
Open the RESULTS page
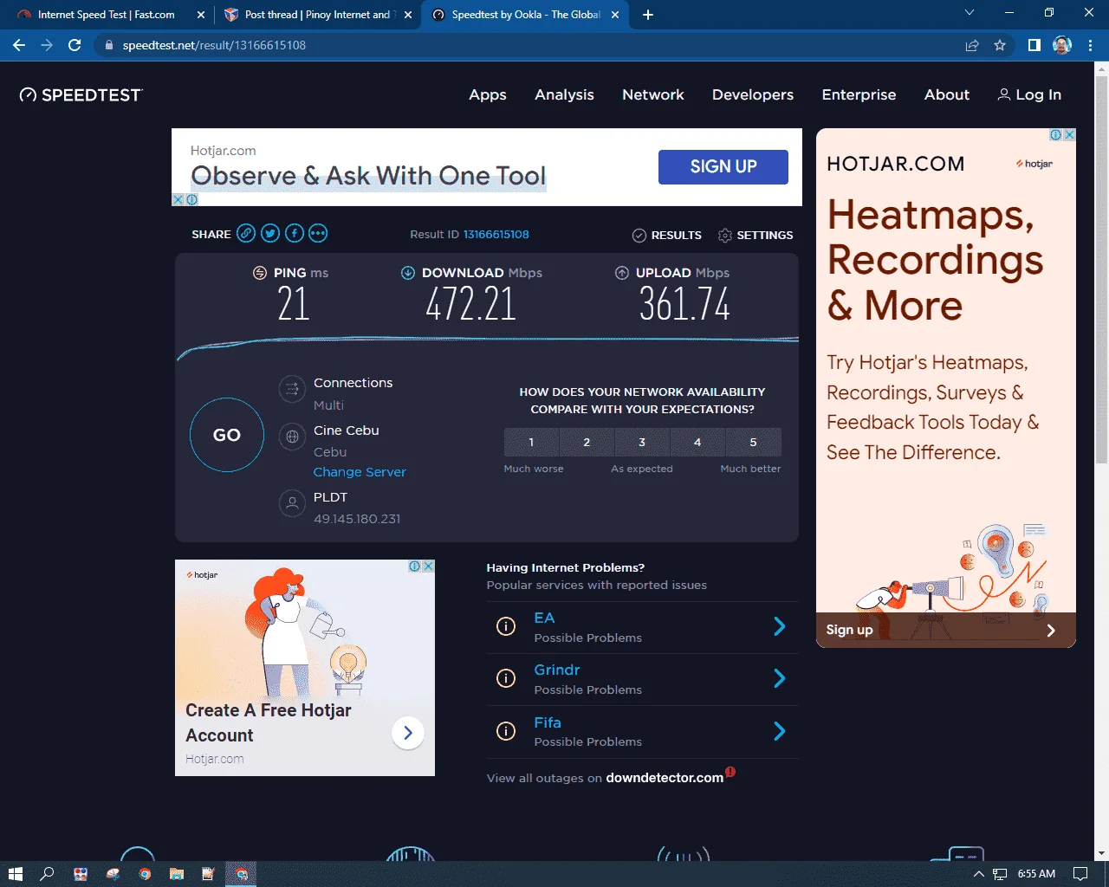click(667, 235)
